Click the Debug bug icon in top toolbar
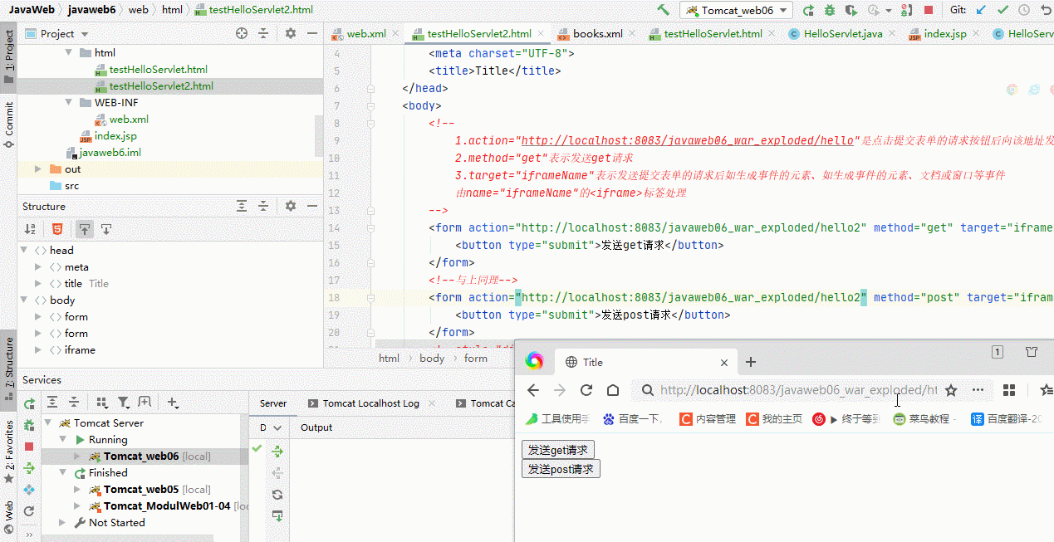 pos(830,10)
